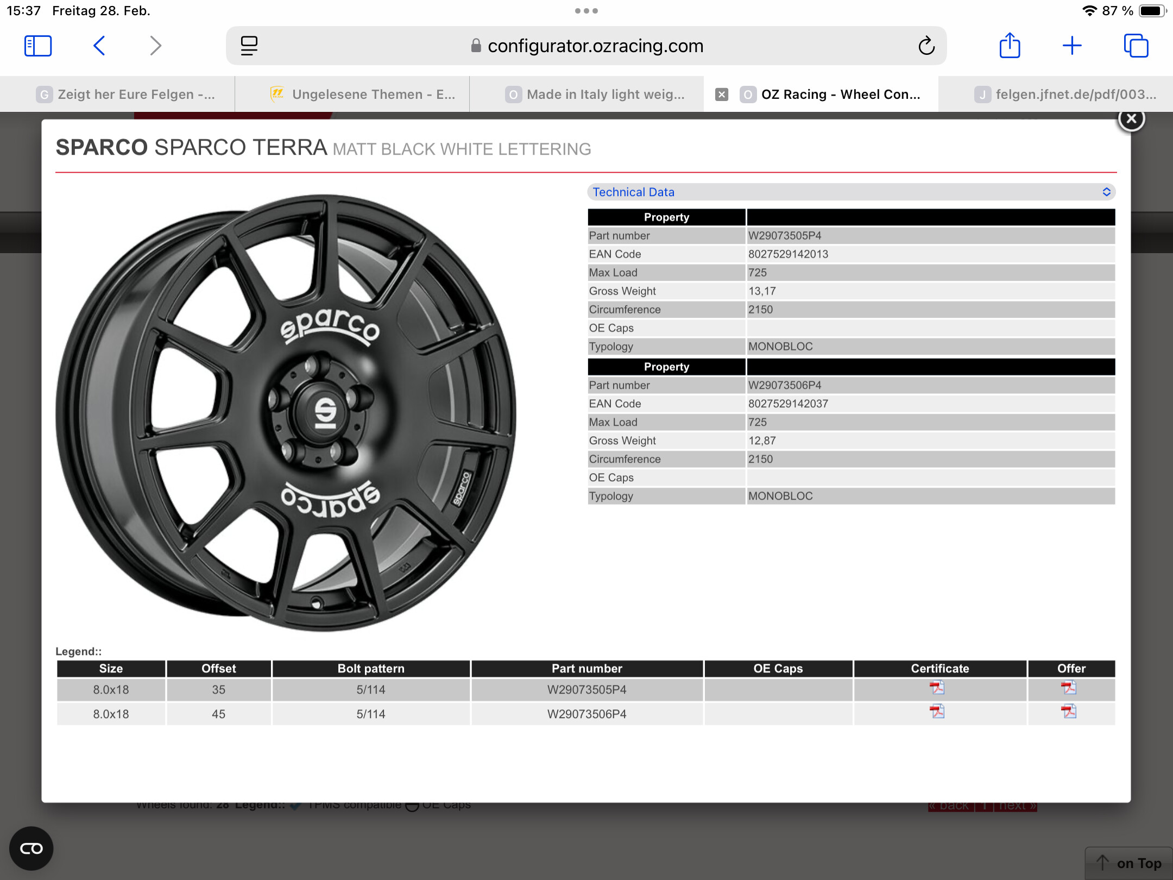Viewport: 1173px width, 880px height.
Task: Open the share sheet icon
Action: click(1010, 46)
